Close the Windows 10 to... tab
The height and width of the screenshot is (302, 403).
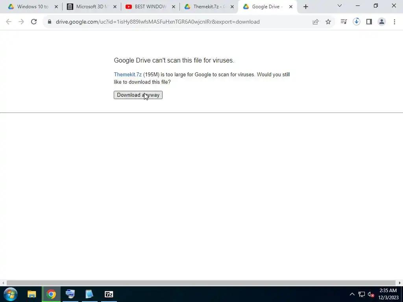56,7
